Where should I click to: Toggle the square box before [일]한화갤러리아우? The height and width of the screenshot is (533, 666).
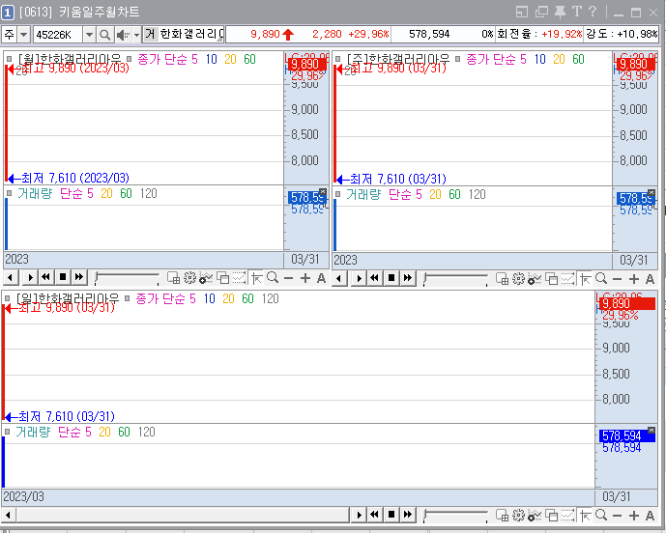coord(7,298)
